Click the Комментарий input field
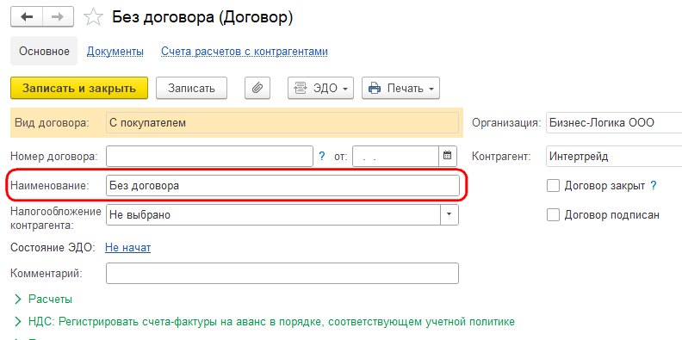Viewport: 682px width, 340px height. (x=282, y=274)
